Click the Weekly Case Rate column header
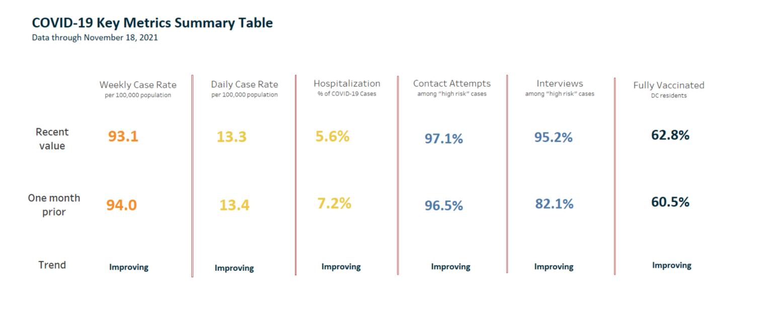Screen dimensions: 778x324 tap(138, 85)
